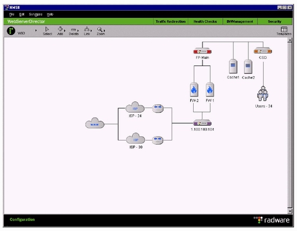Expand the arrow beside WSD
This screenshot has height=231, width=297.
(36, 30)
